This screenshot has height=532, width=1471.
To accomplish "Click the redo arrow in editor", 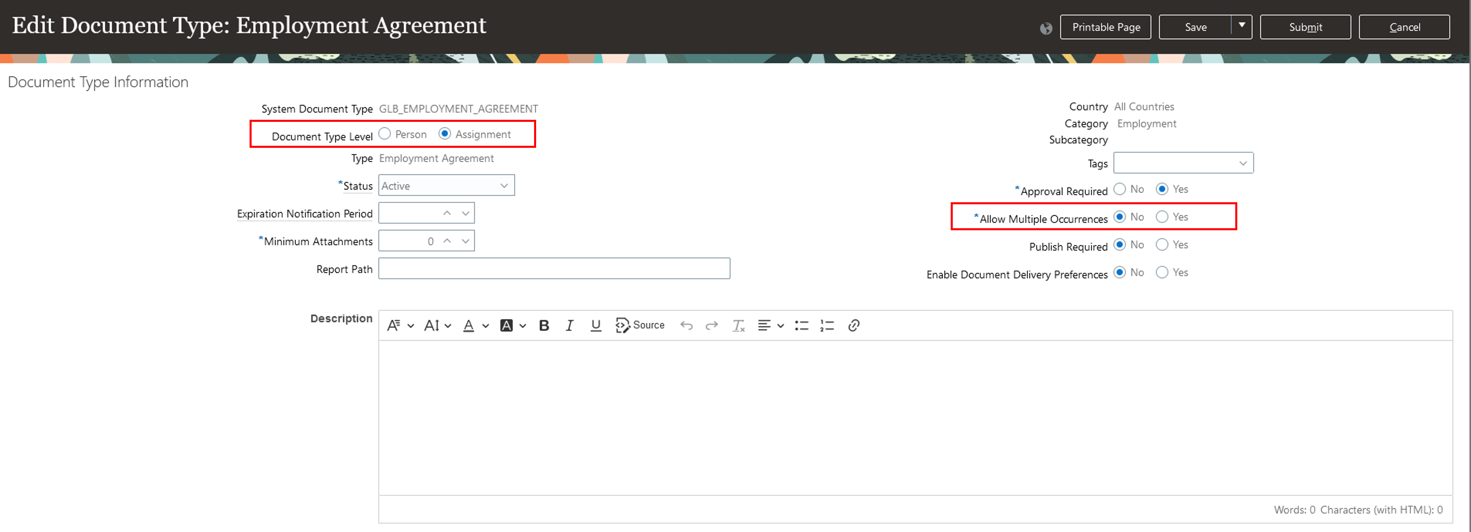I will (711, 325).
